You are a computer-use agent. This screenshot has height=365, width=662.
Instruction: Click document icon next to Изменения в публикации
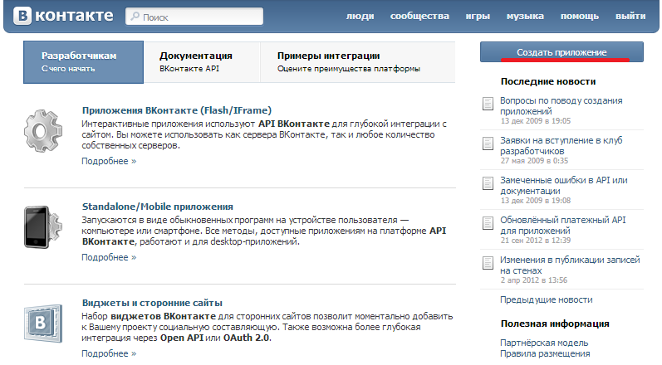tap(488, 263)
